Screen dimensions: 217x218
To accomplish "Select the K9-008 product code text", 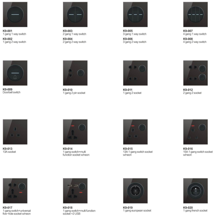I will tap(188, 39).
